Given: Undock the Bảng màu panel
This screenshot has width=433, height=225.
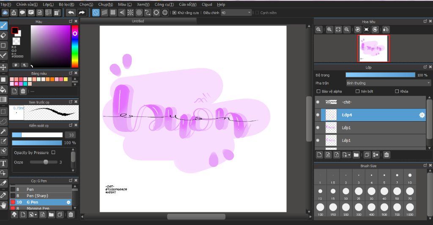Looking at the screenshot, I should (71, 73).
